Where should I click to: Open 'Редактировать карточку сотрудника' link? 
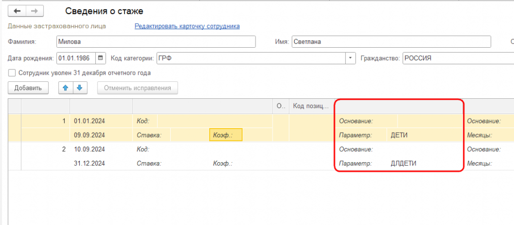coord(187,26)
